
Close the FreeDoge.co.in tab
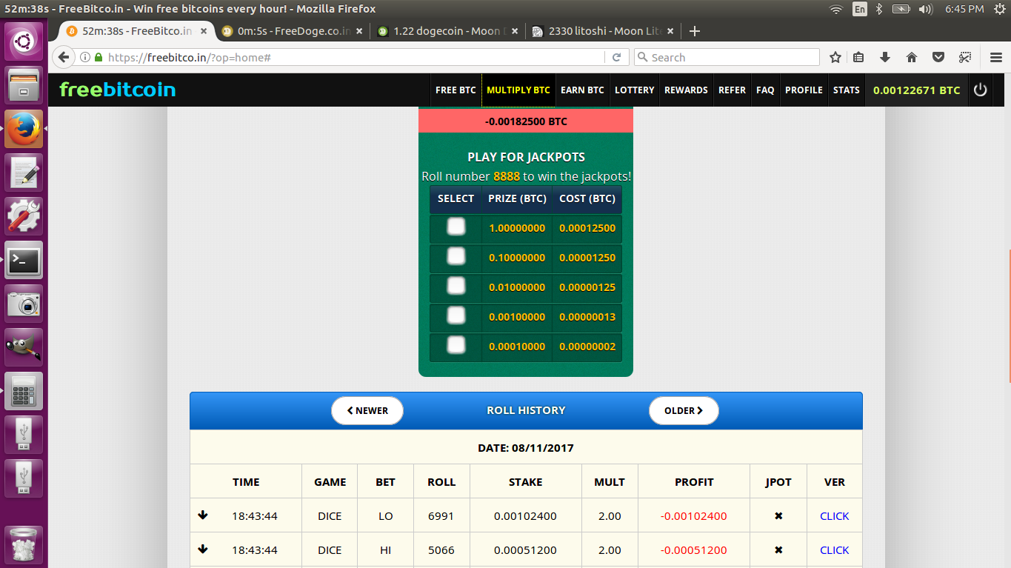[x=360, y=31]
